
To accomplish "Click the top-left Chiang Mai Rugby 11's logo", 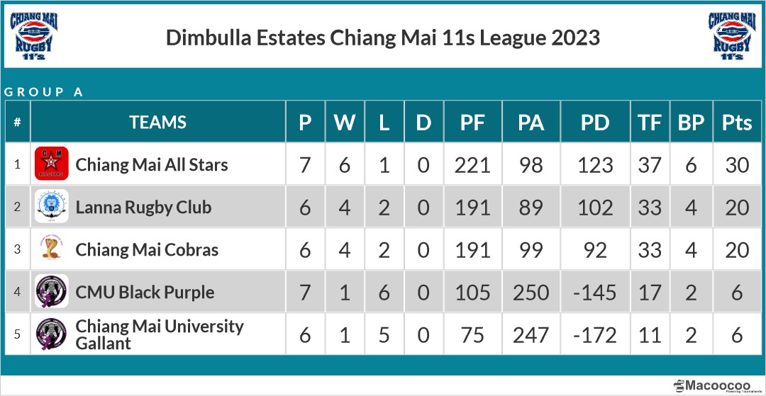I will [33, 35].
